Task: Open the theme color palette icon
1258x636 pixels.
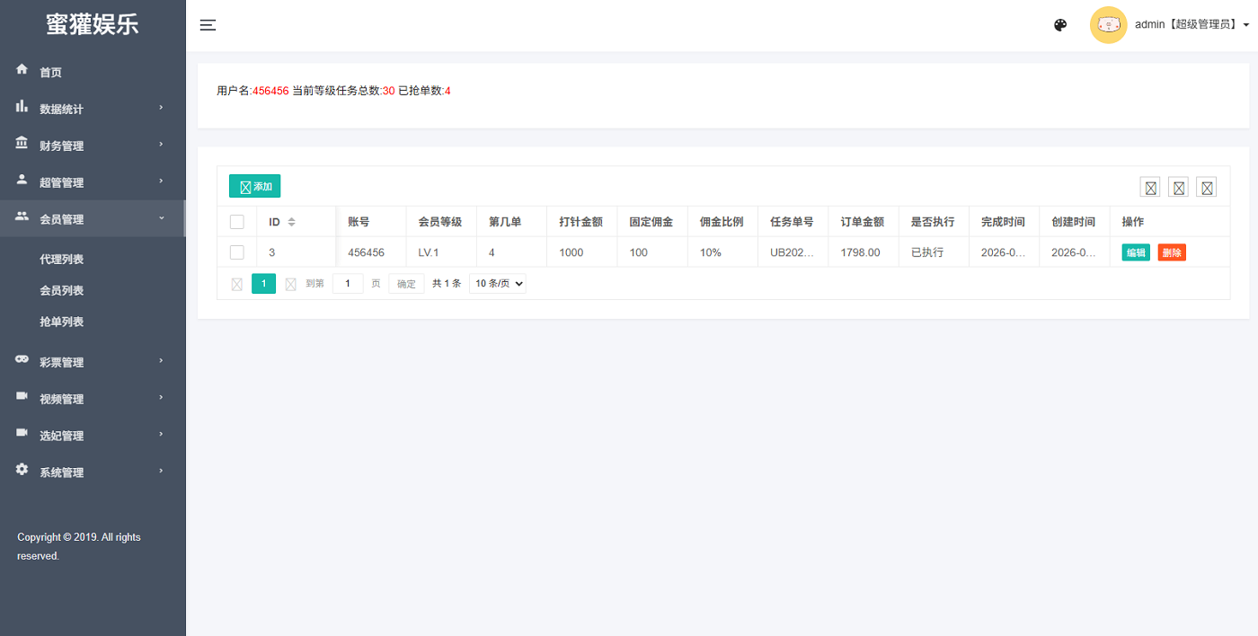Action: pos(1060,25)
